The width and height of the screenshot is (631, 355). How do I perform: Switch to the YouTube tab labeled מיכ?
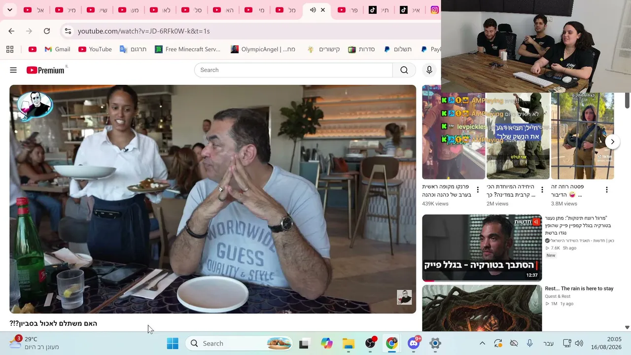coord(65,10)
